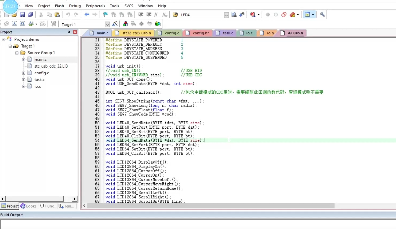Screen dimensions: 396x229
Task: Open Find in Files dialog
Action: coord(175,15)
